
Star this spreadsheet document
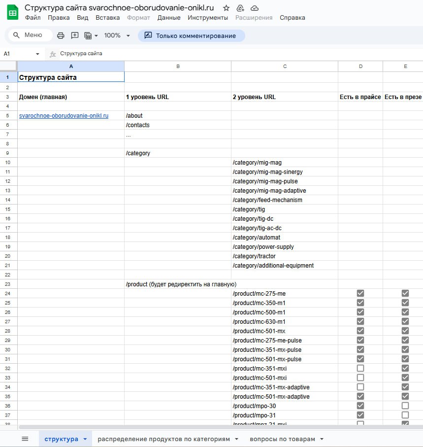(226, 8)
